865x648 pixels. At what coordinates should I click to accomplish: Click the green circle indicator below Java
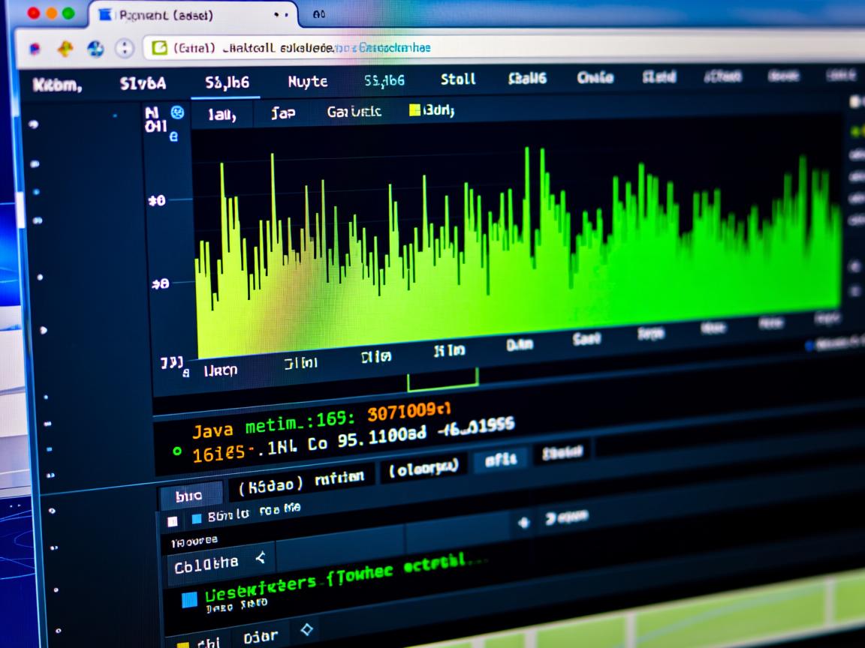[x=177, y=451]
